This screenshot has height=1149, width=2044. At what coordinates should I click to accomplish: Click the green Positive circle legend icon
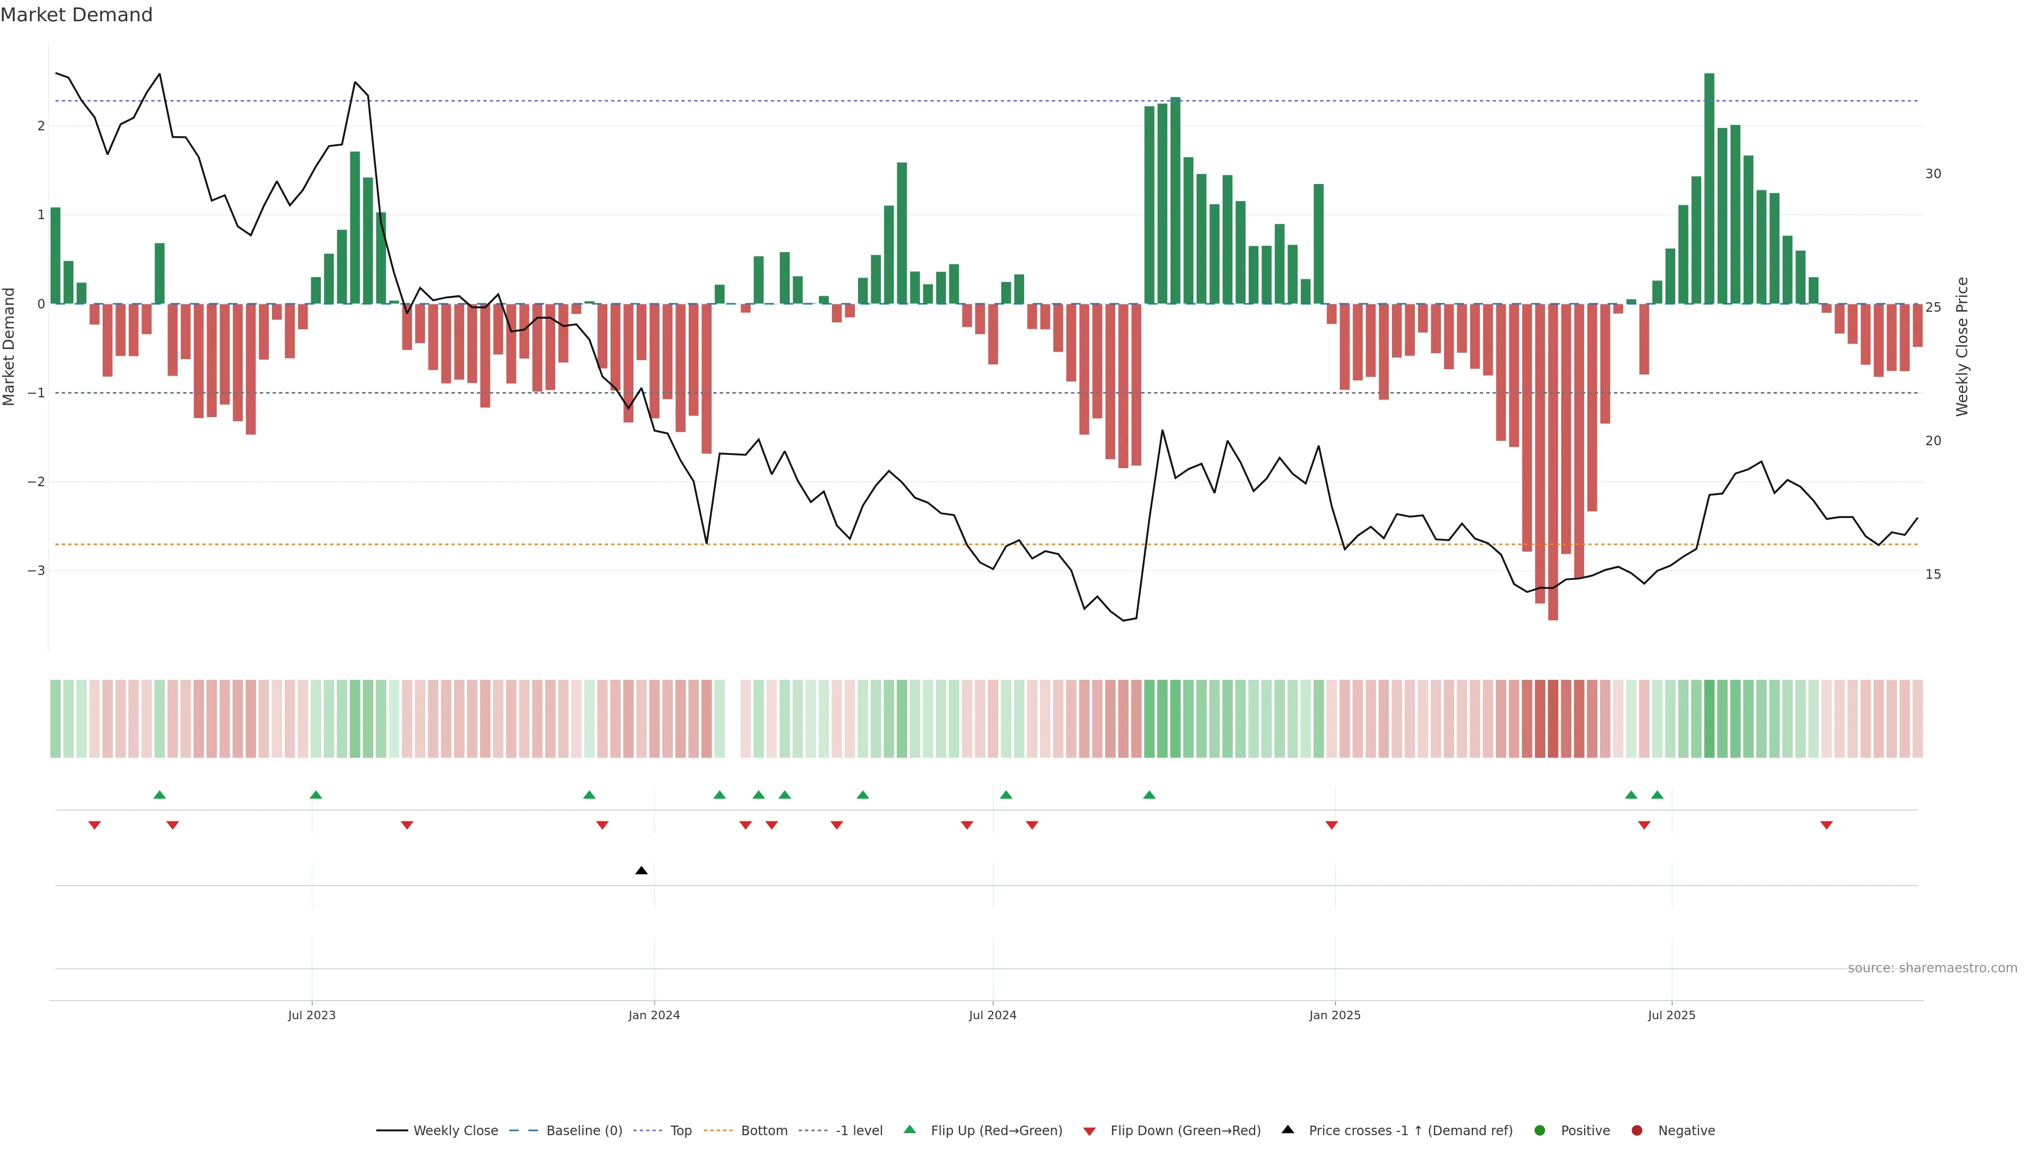(x=1540, y=1130)
